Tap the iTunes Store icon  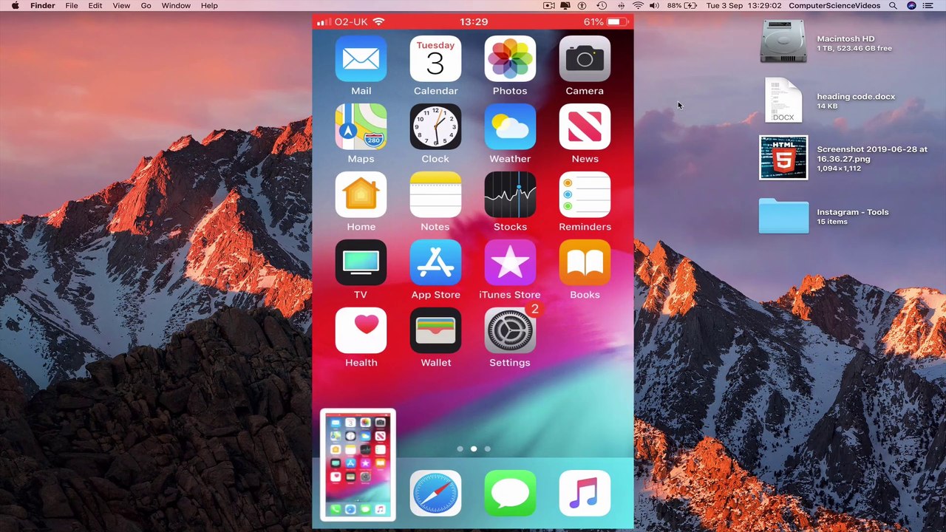(x=510, y=263)
